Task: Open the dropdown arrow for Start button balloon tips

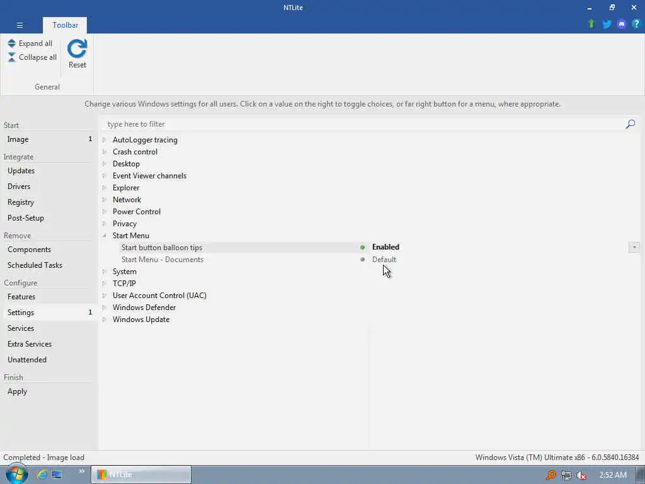Action: click(634, 247)
